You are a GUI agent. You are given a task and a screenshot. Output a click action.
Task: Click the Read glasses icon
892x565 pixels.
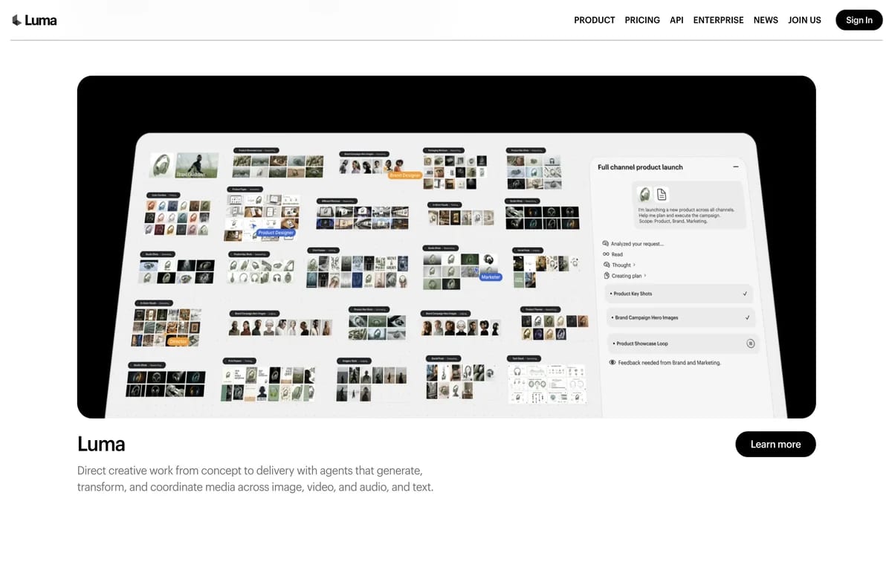point(606,254)
